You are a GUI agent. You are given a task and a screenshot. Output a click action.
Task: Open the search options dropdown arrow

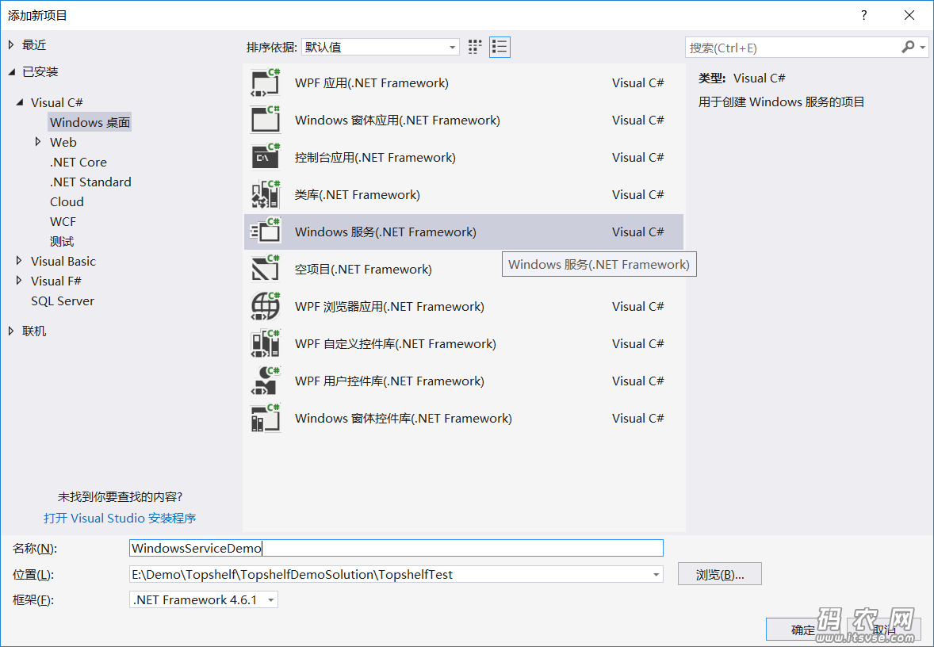923,47
